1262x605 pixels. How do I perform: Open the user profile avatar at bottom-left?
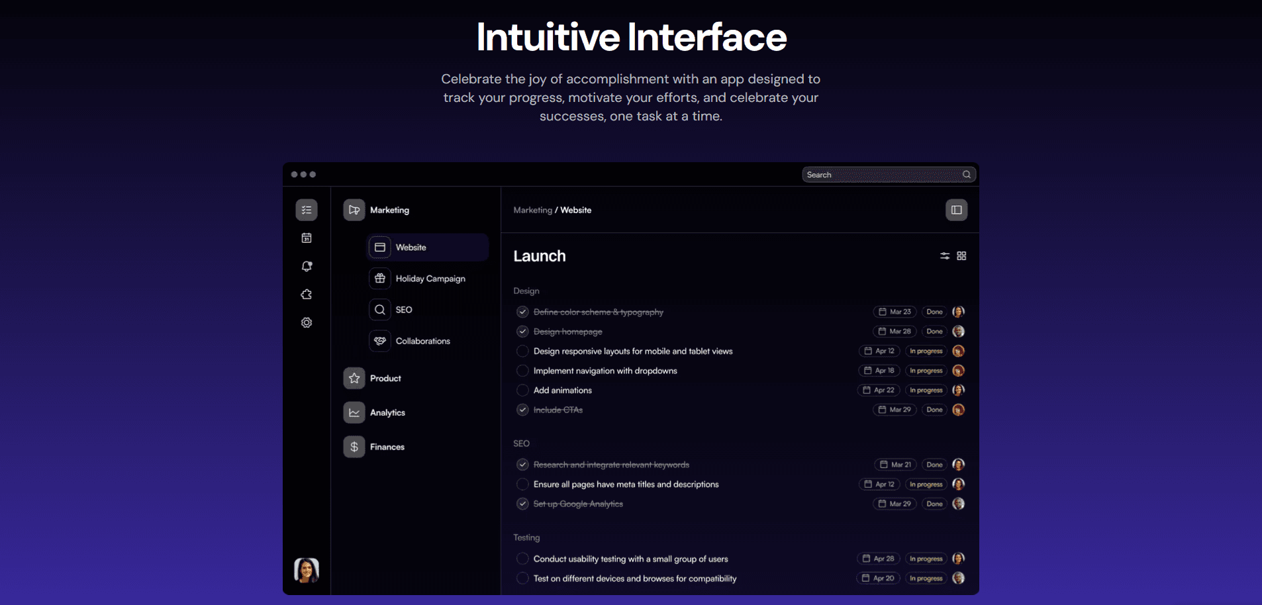(x=307, y=570)
